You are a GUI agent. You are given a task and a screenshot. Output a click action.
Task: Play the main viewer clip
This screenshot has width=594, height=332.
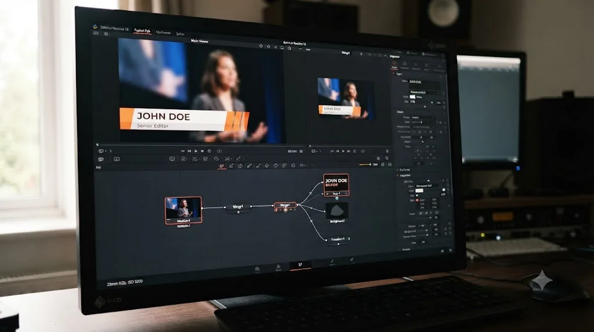click(196, 151)
